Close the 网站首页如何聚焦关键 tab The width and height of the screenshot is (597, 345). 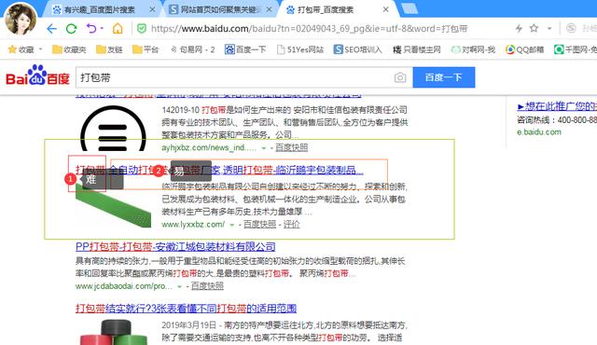(270, 10)
